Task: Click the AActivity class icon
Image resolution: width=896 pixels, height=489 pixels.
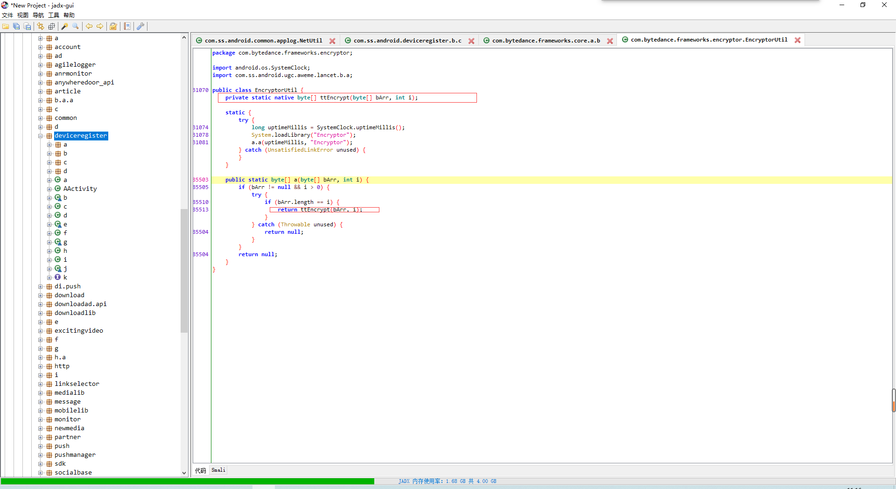Action: tap(58, 189)
